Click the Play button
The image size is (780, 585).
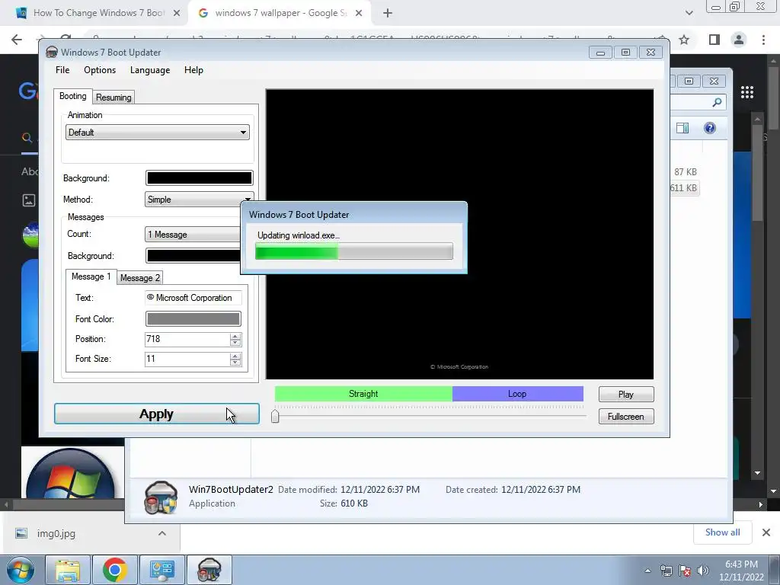(x=626, y=394)
